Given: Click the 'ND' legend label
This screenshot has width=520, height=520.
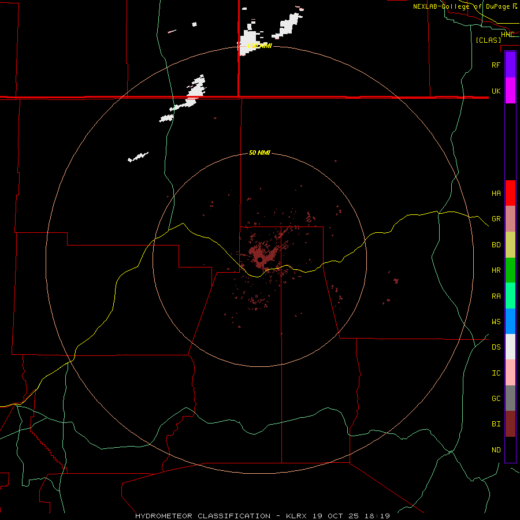Looking at the screenshot, I should pyautogui.click(x=496, y=450).
